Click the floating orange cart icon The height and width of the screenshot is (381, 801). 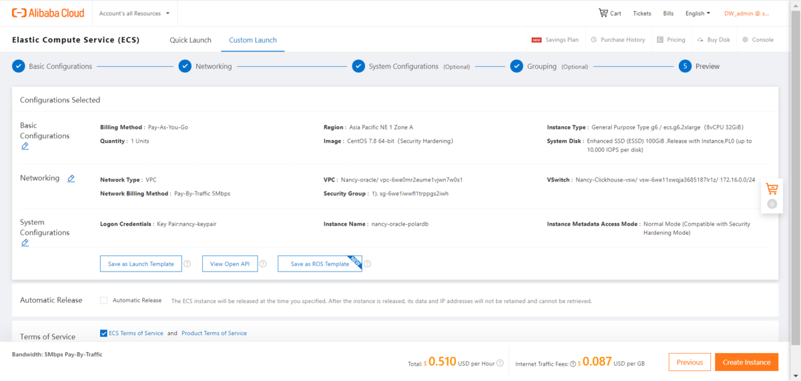tap(772, 189)
